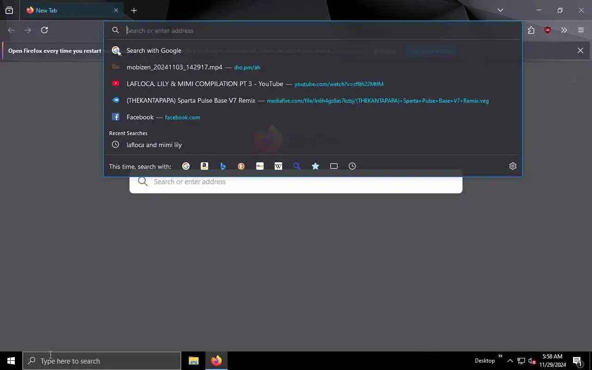Open search settings gear icon
This screenshot has width=592, height=370.
[x=513, y=166]
